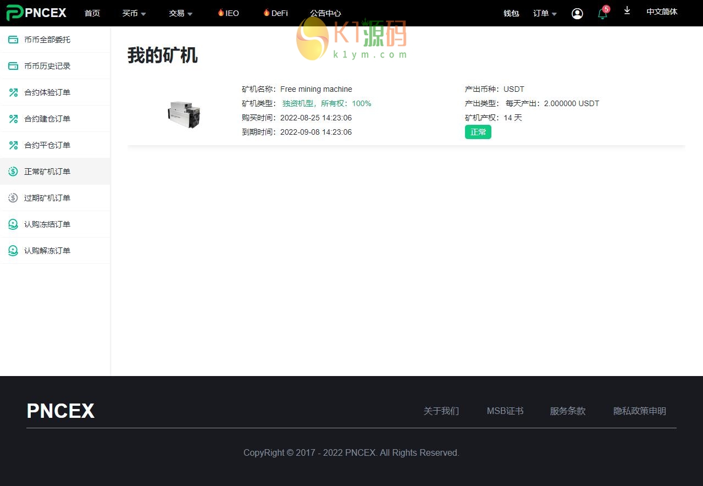Click the download app icon
The height and width of the screenshot is (486, 703).
627,10
